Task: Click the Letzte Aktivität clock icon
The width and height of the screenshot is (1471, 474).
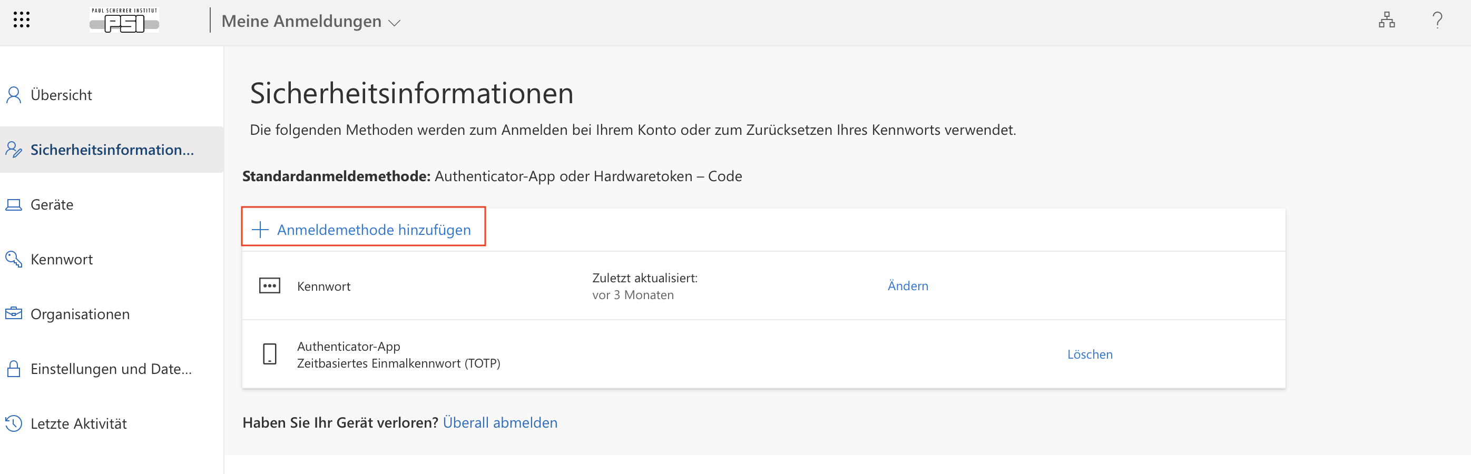Action: click(x=14, y=423)
